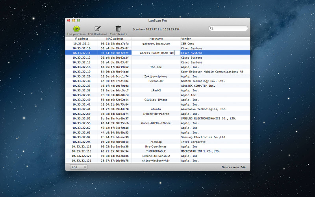Sort by MAC address column header
The height and width of the screenshot is (197, 315).
115,39
